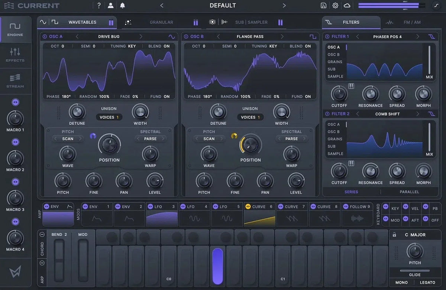Image resolution: width=446 pixels, height=290 pixels.
Task: Toggle BLEND ON for OSC A
Action: click(x=159, y=46)
